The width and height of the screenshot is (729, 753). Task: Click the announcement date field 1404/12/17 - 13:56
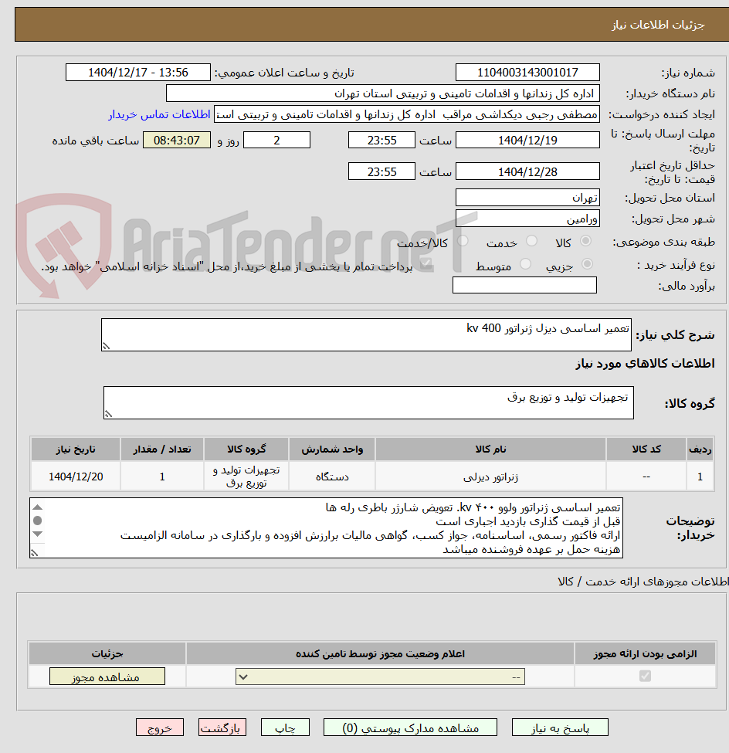tap(137, 73)
